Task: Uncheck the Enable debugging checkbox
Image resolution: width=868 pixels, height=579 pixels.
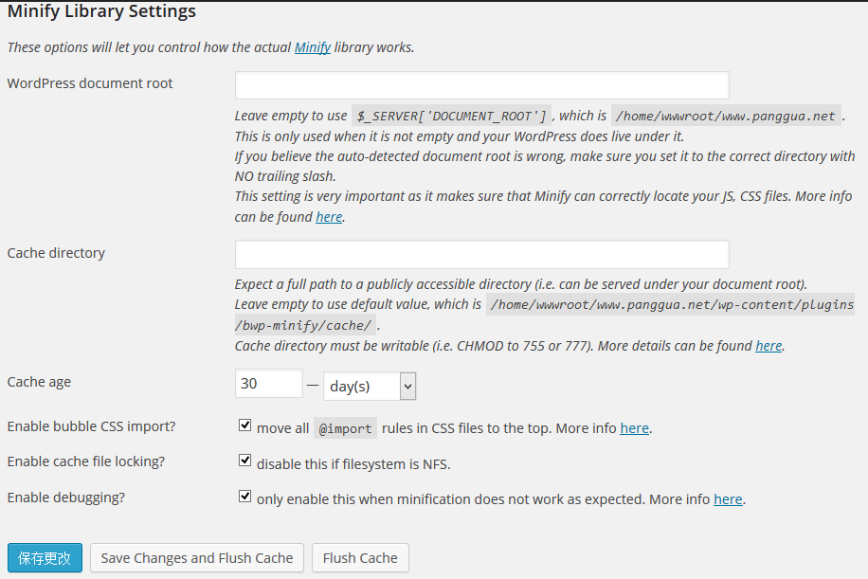Action: pyautogui.click(x=244, y=496)
